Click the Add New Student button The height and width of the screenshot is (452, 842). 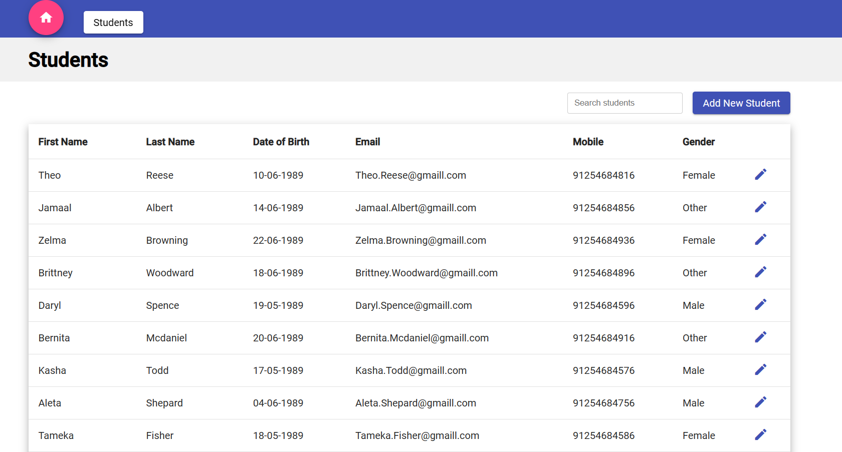point(741,103)
